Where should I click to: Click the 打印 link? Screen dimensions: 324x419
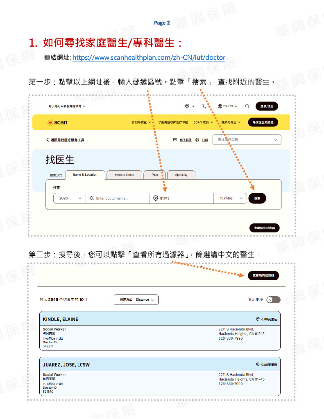pos(205,140)
